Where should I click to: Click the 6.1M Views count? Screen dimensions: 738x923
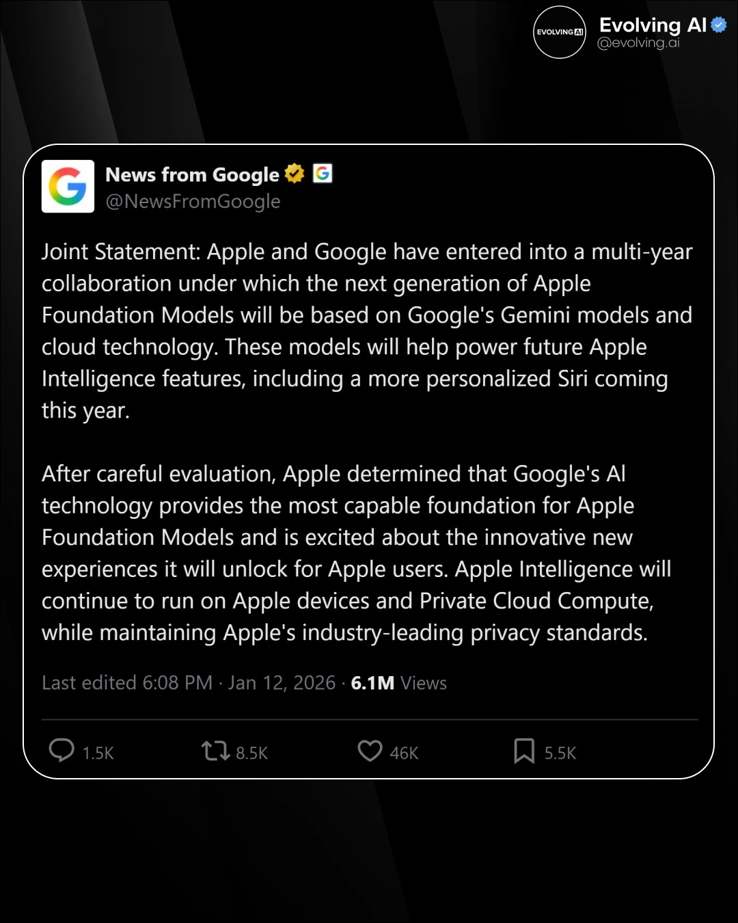[398, 683]
